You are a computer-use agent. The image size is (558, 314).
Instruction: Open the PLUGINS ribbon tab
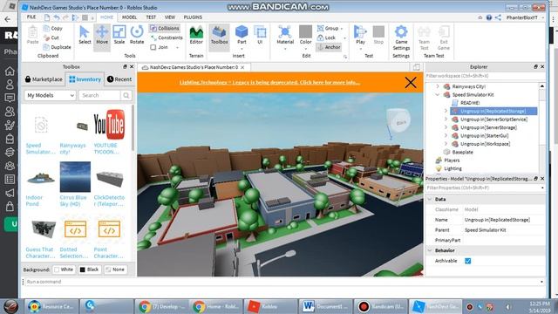tap(193, 17)
